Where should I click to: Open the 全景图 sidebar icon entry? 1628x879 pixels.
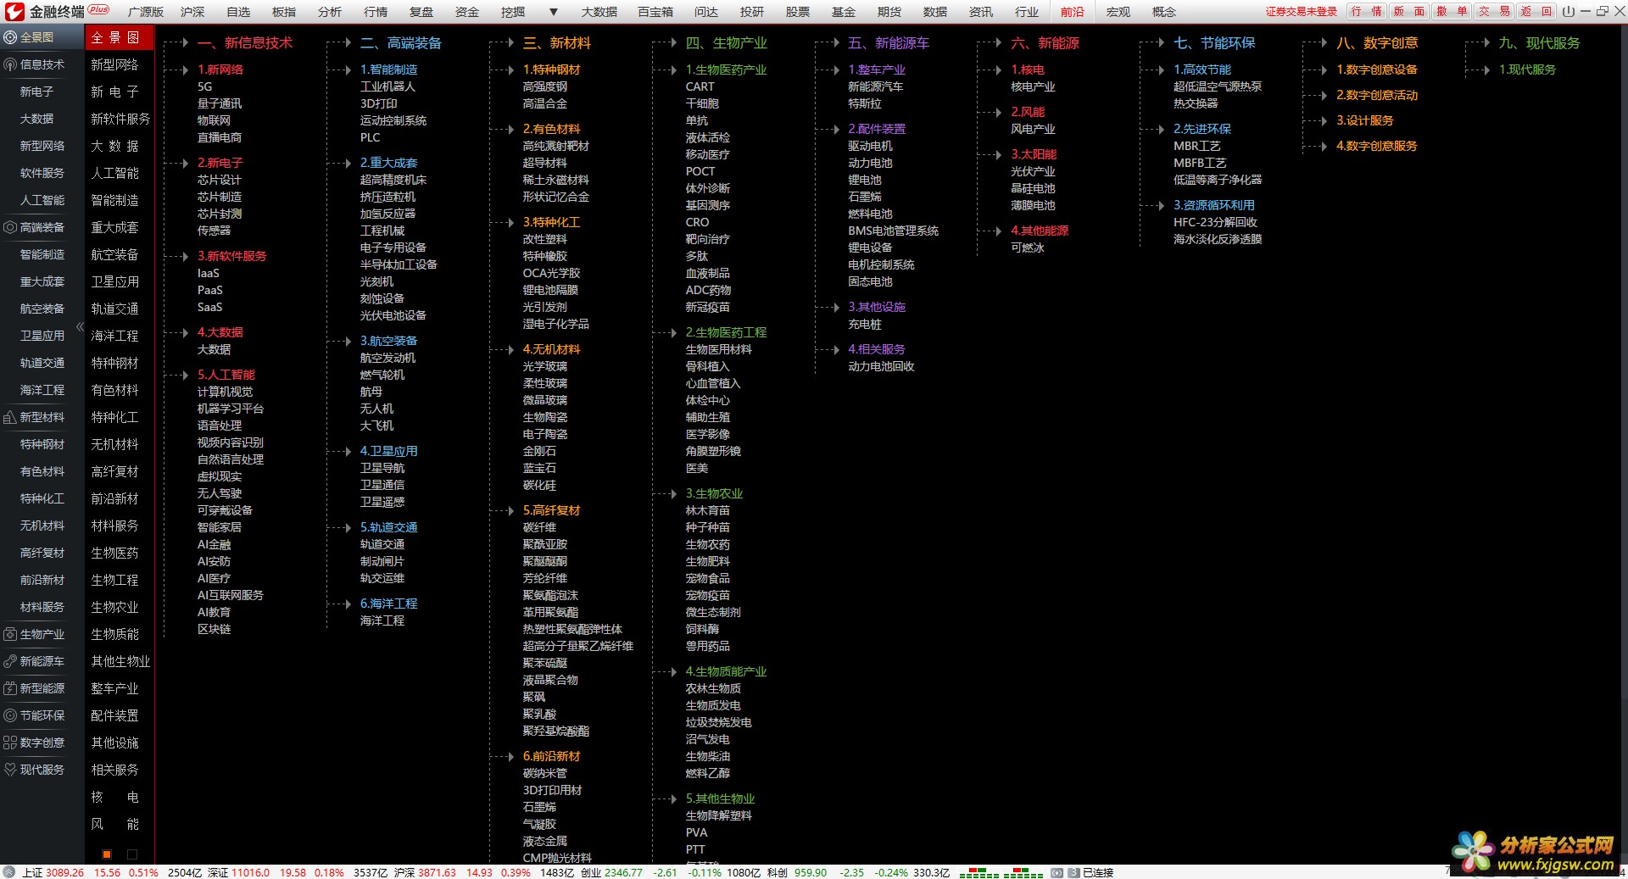11,37
